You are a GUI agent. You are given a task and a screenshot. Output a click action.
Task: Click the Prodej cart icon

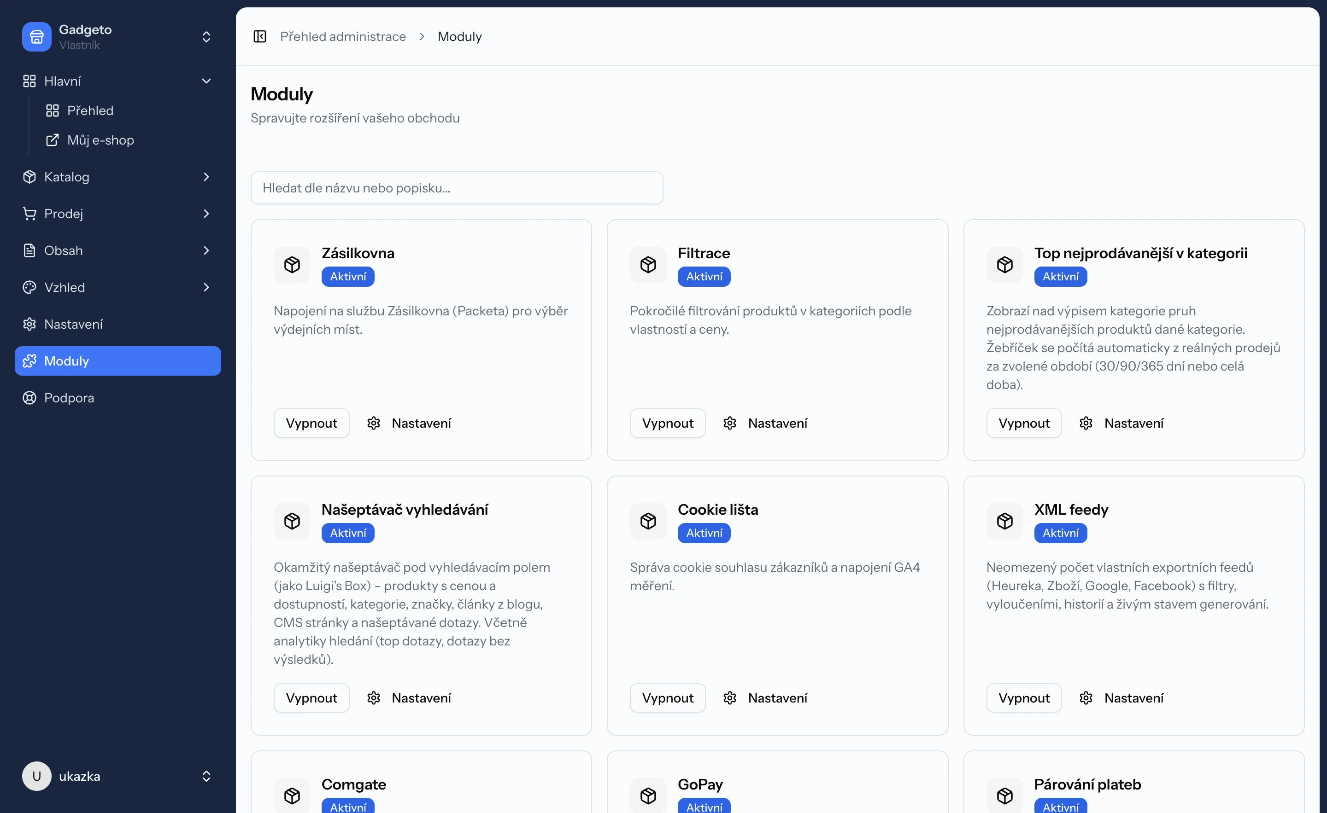pos(29,214)
